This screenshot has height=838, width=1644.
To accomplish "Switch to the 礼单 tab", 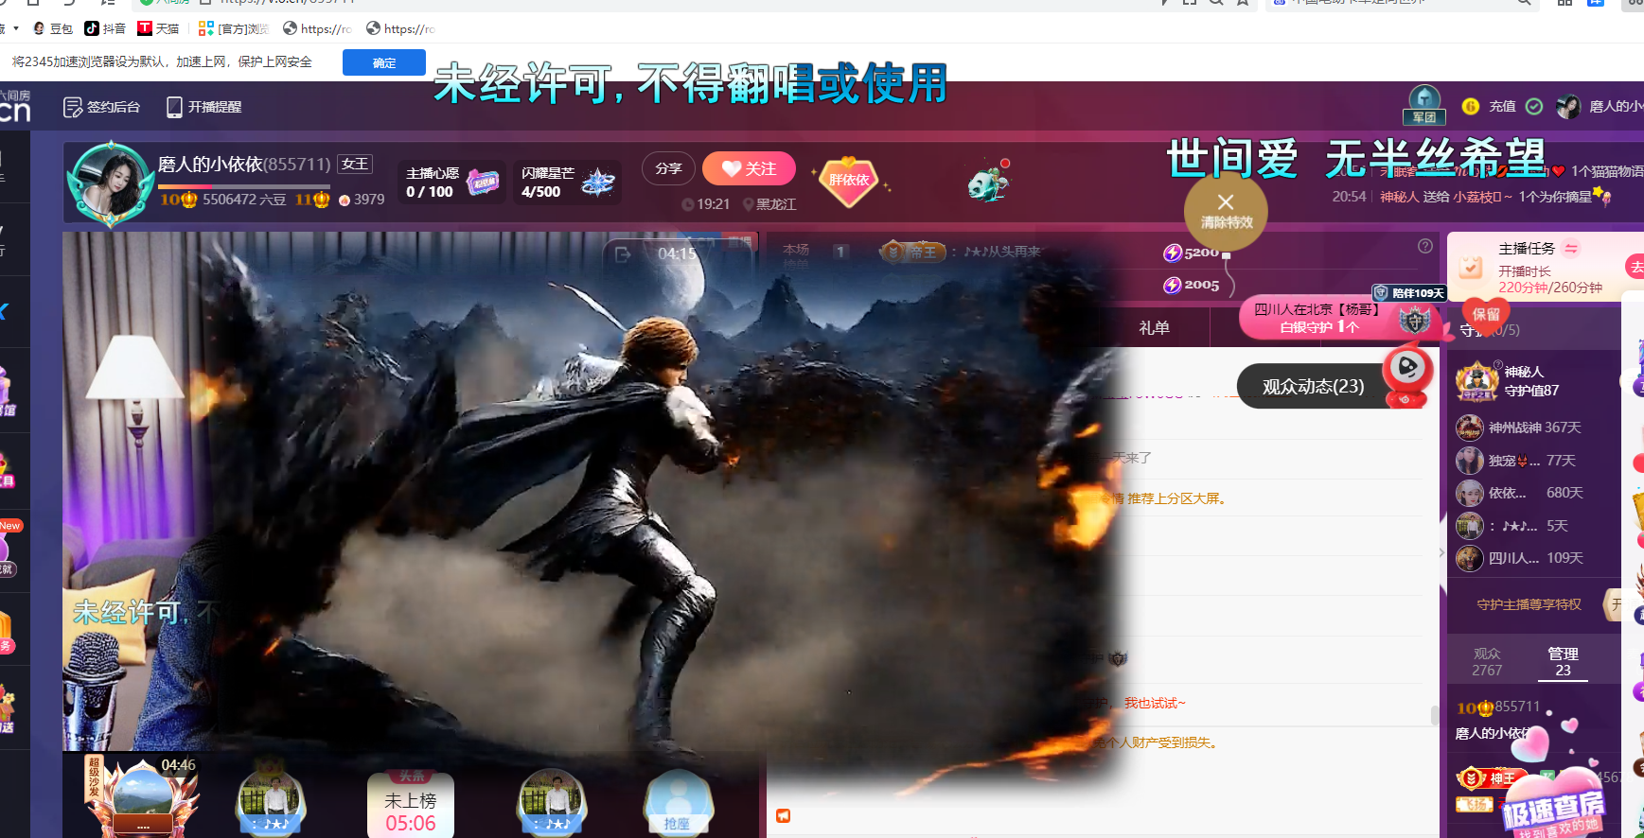I will tap(1154, 328).
